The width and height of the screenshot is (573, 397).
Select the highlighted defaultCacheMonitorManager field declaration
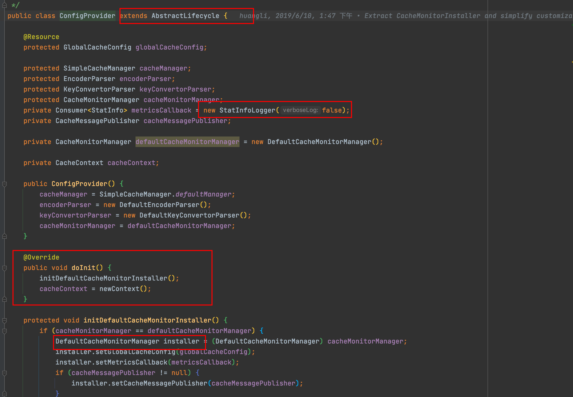click(x=187, y=142)
